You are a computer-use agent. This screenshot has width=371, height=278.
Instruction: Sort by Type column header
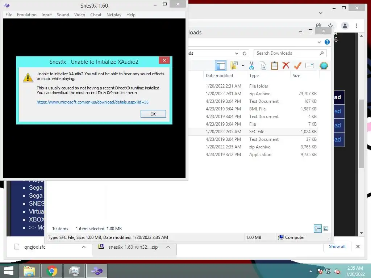pyautogui.click(x=254, y=76)
